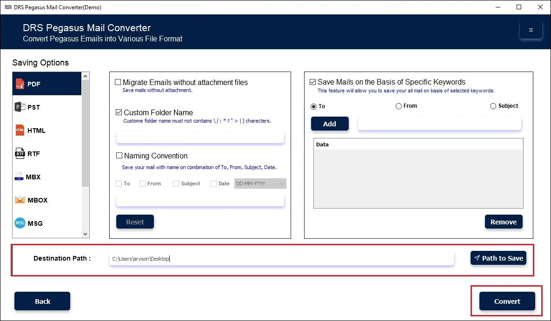Open the hamburger menu in header
551x321 pixels.
click(x=531, y=30)
